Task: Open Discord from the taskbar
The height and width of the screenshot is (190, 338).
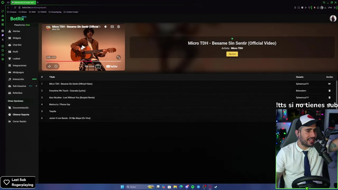Action: 187,187
